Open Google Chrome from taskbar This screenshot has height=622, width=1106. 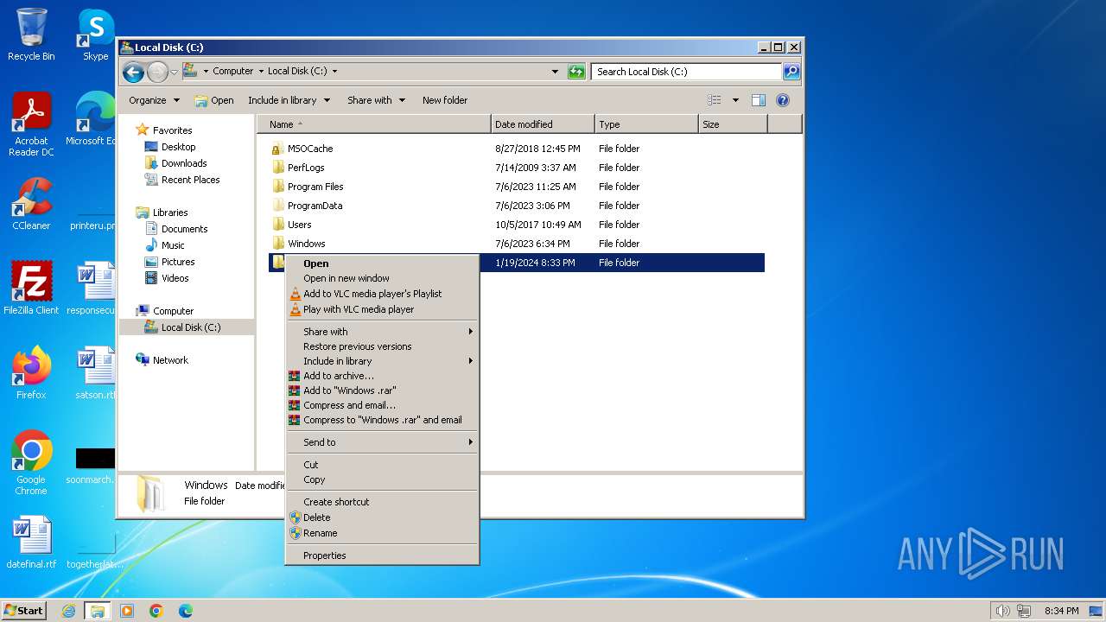tap(156, 611)
